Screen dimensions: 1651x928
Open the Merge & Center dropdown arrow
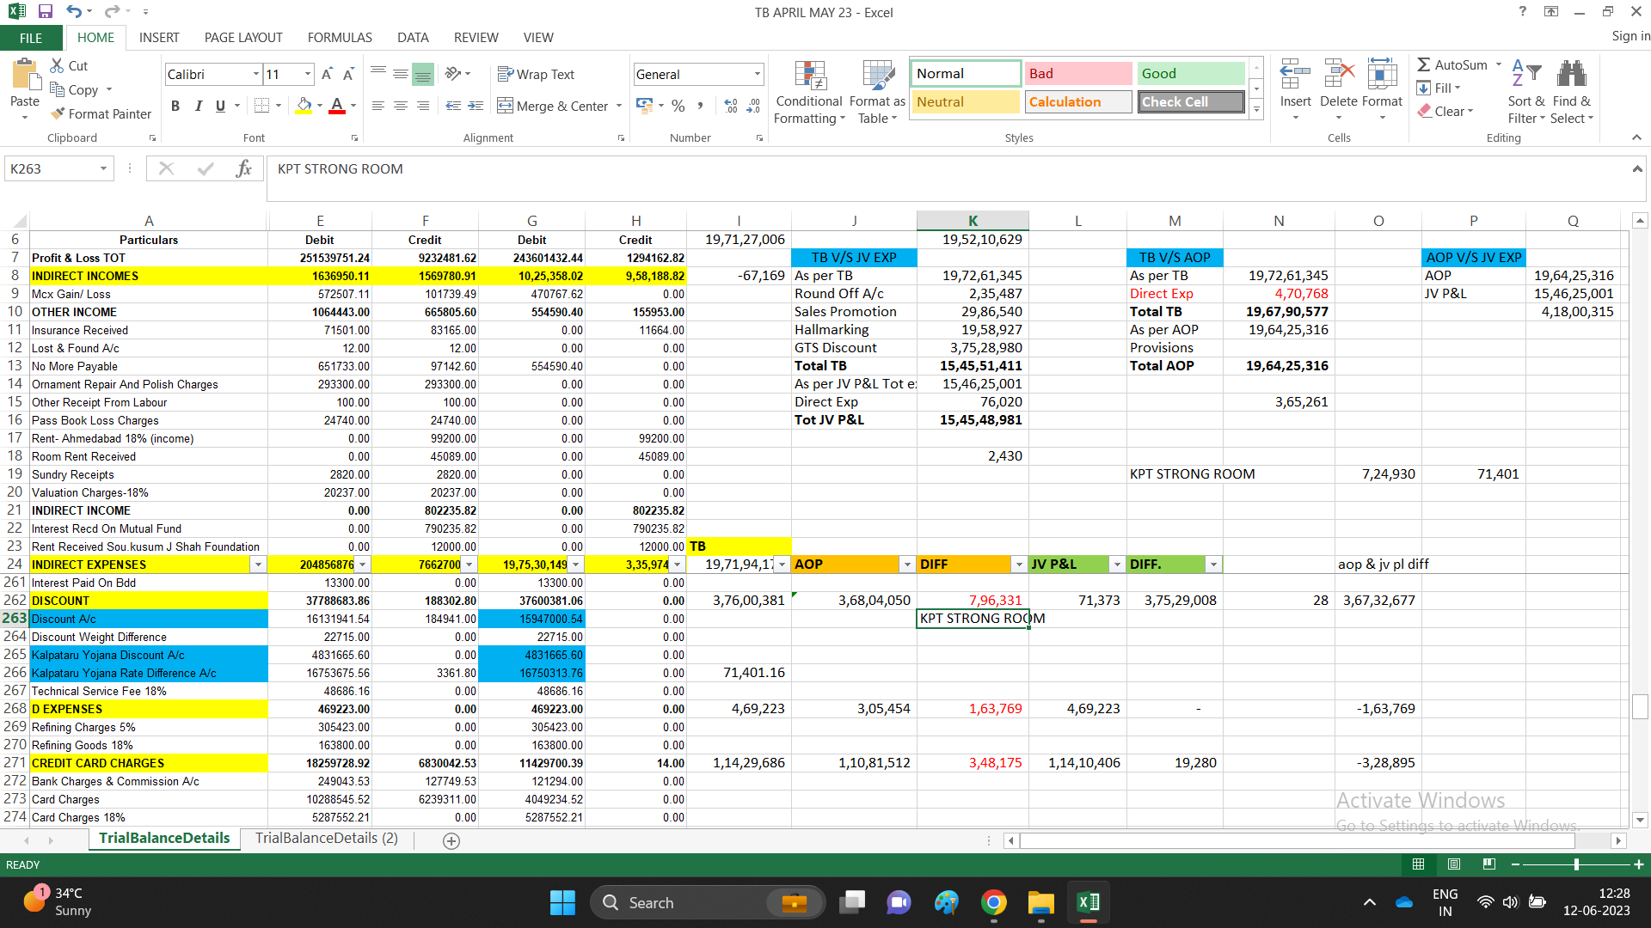pos(619,107)
